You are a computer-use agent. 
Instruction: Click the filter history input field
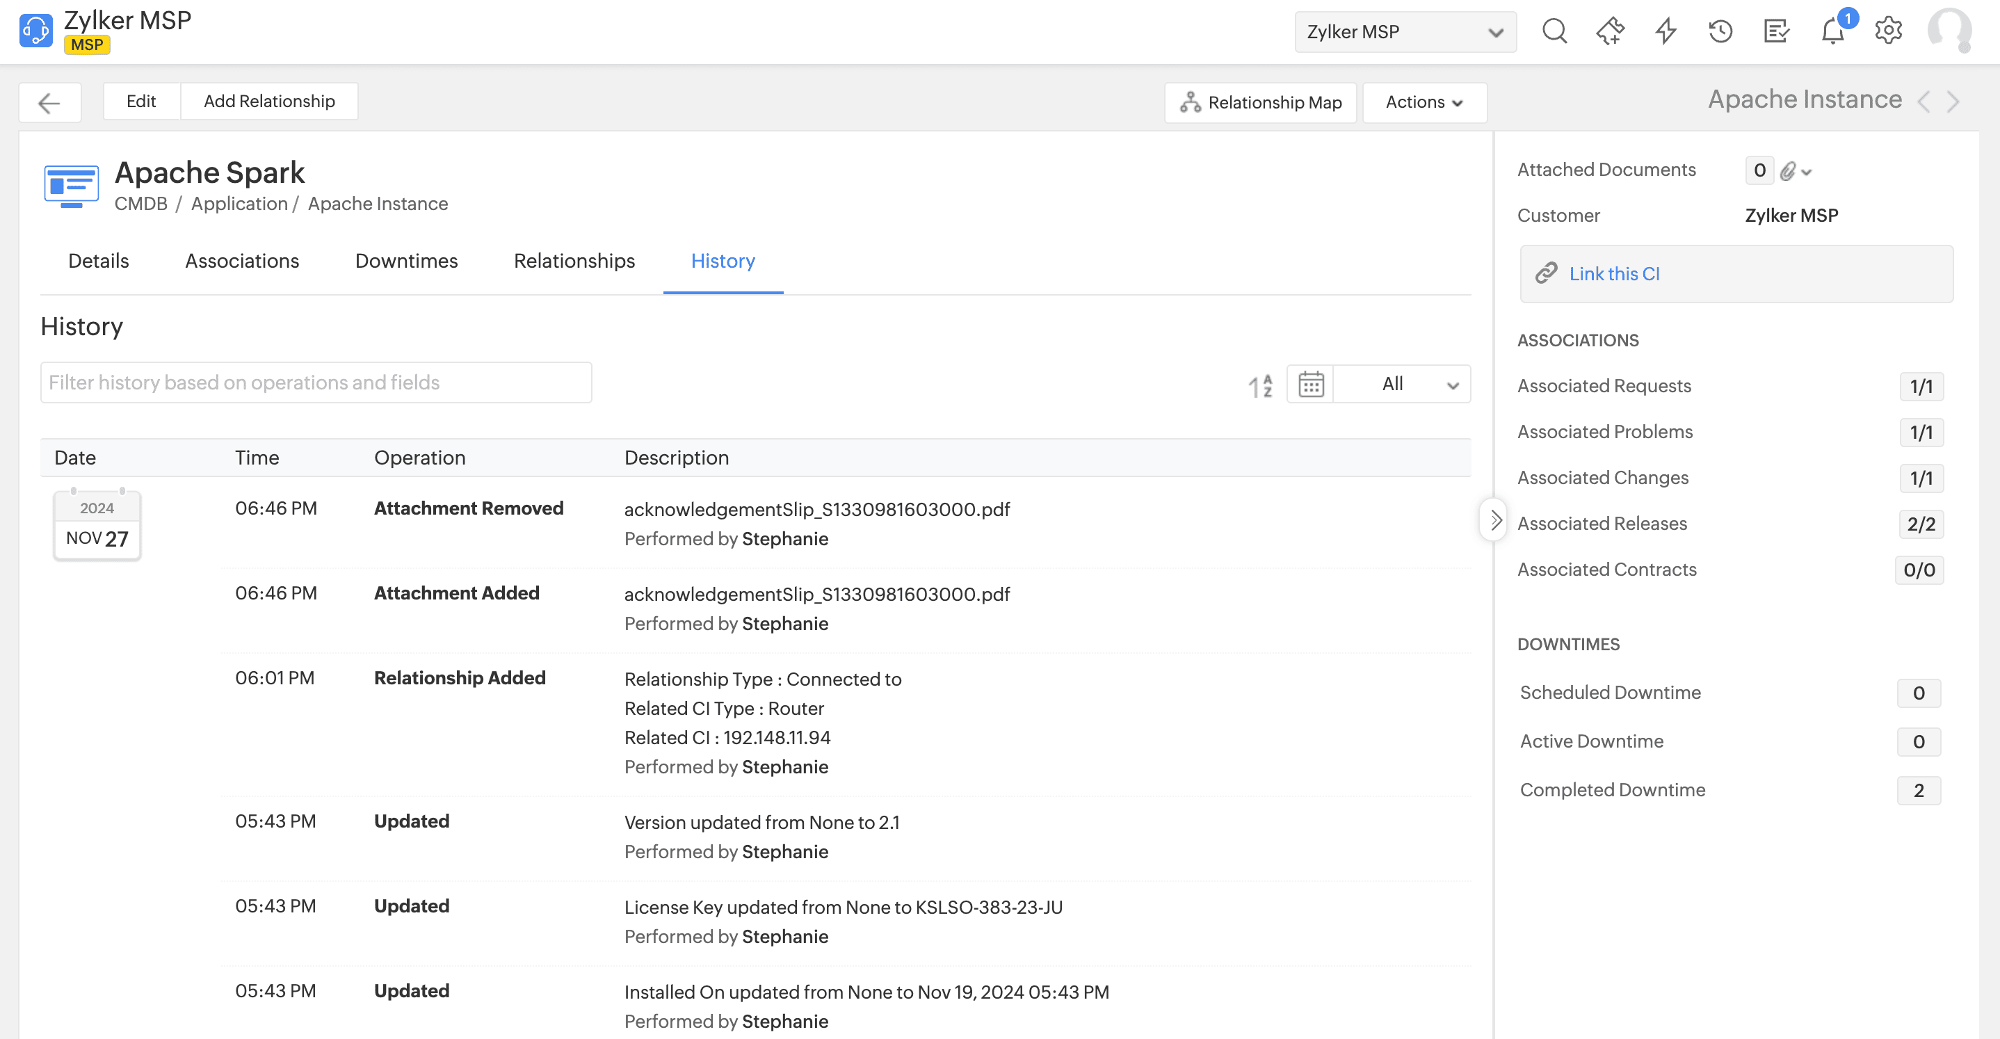316,382
